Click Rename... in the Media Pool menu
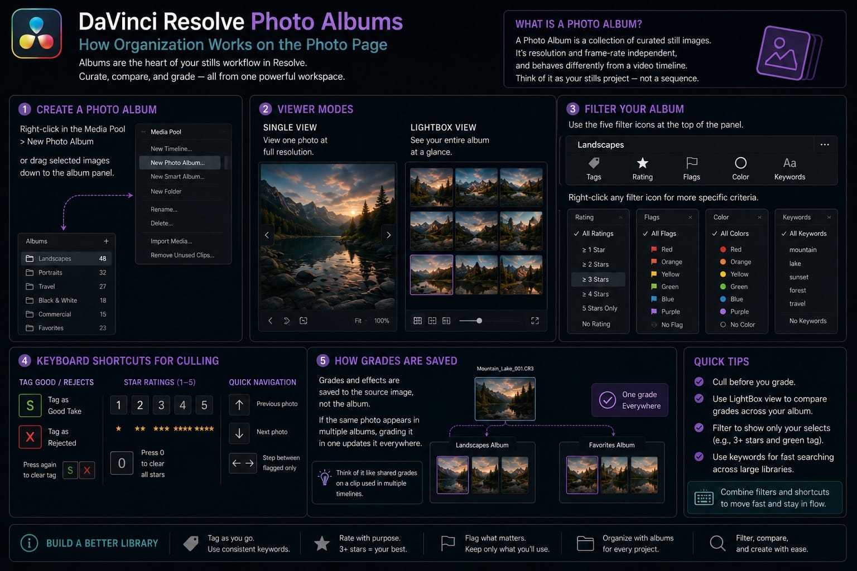 (x=163, y=210)
